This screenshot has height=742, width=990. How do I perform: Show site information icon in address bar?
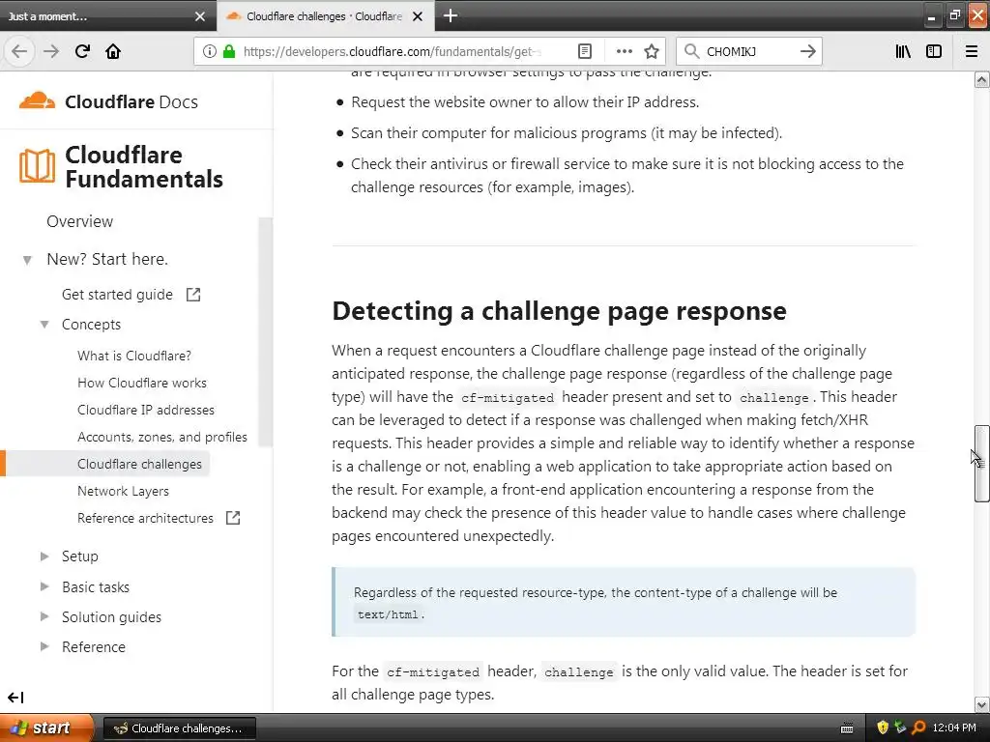(210, 51)
